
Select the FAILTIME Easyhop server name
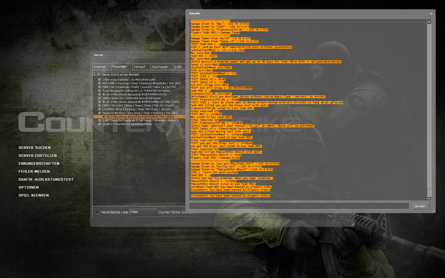pyautogui.click(x=141, y=83)
